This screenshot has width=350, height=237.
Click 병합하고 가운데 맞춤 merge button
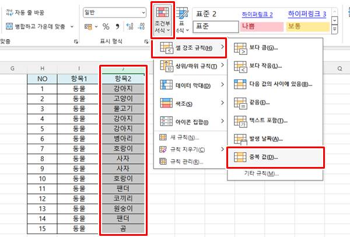(x=36, y=27)
